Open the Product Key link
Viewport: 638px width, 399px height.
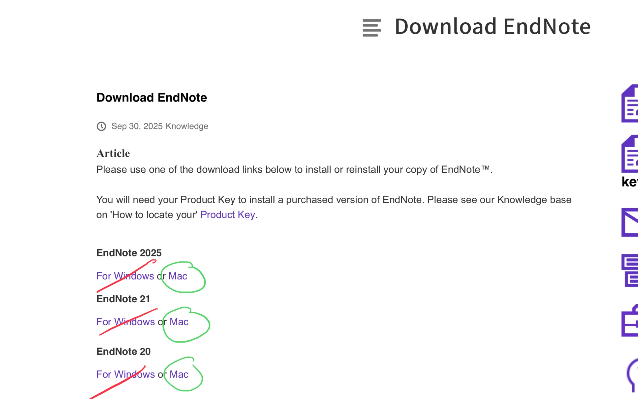[x=228, y=214]
